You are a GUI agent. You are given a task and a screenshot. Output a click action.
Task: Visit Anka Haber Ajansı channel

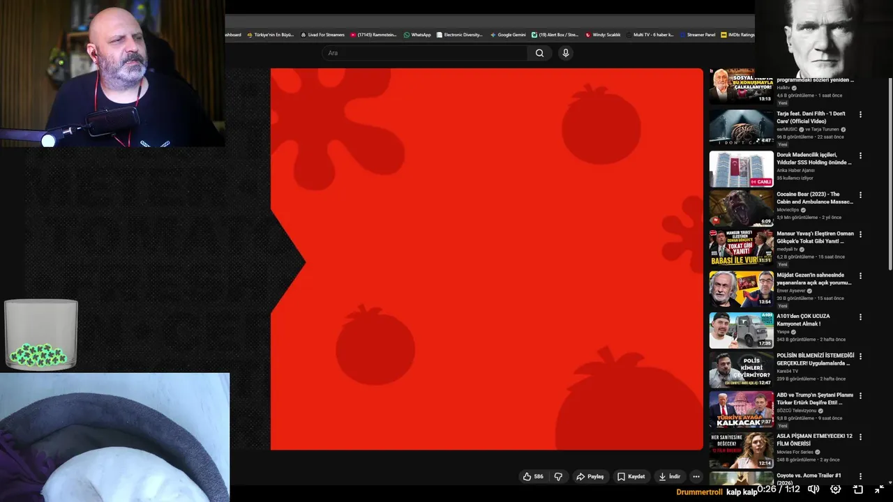795,171
